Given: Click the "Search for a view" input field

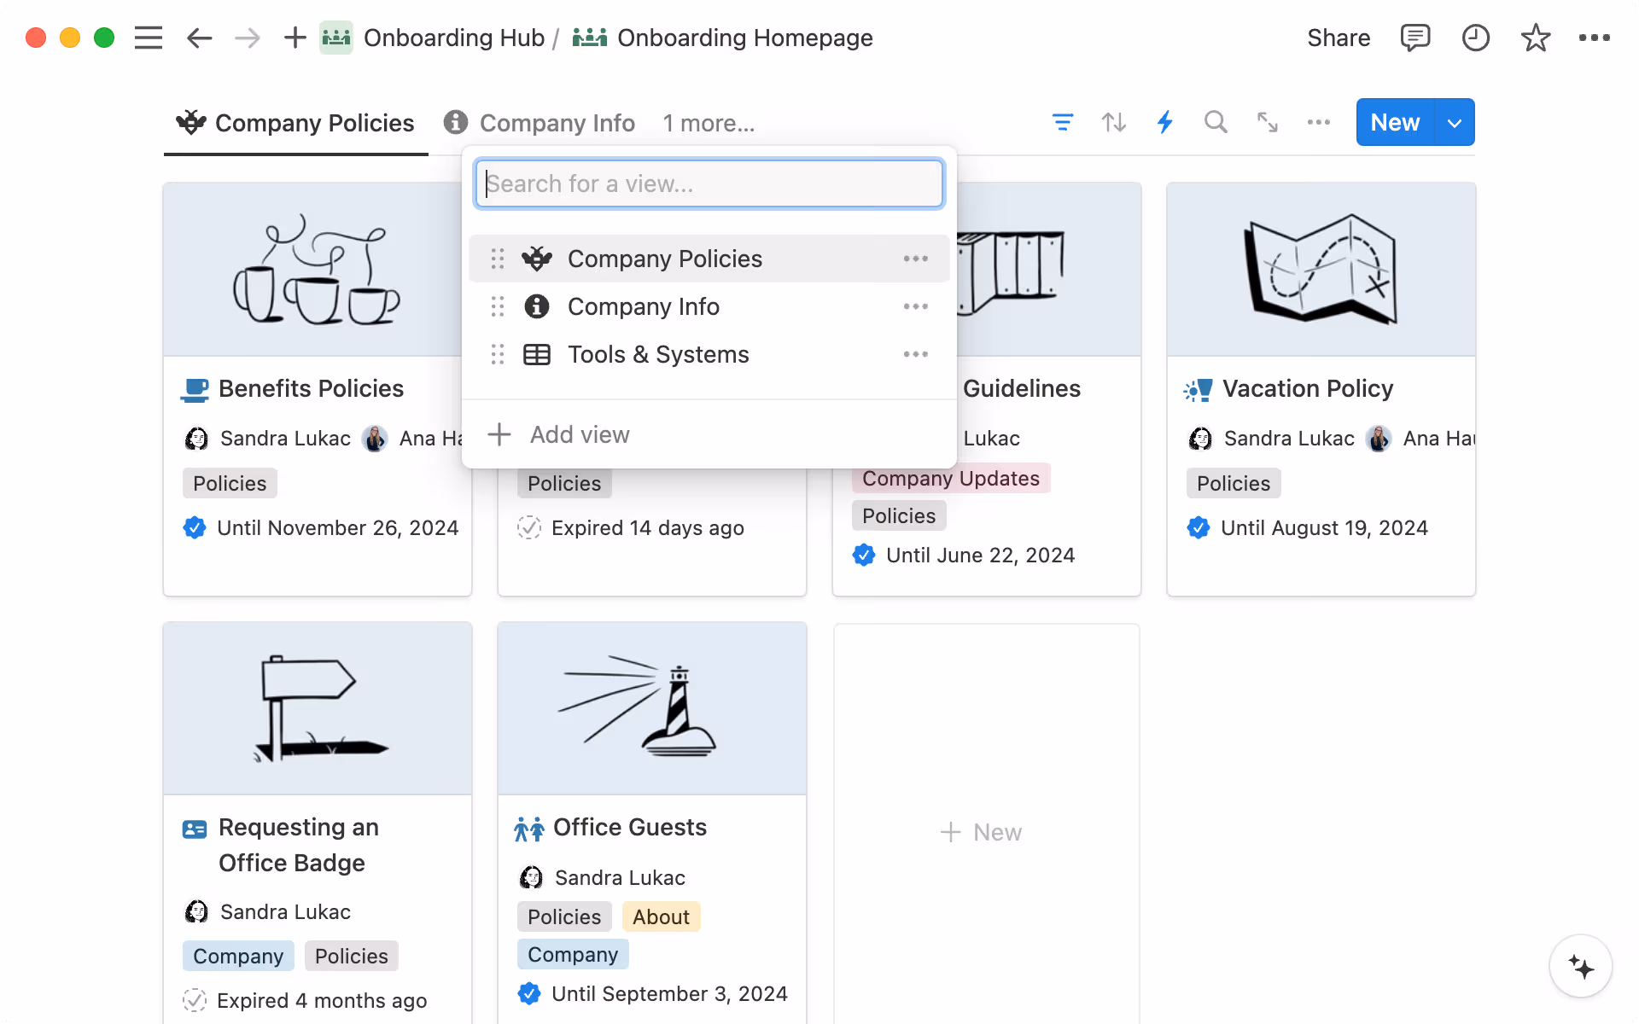Looking at the screenshot, I should pos(709,183).
